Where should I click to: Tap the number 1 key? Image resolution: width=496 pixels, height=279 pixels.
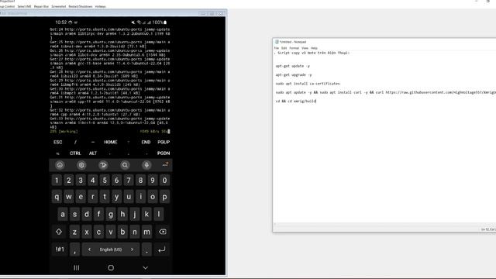pos(57,181)
